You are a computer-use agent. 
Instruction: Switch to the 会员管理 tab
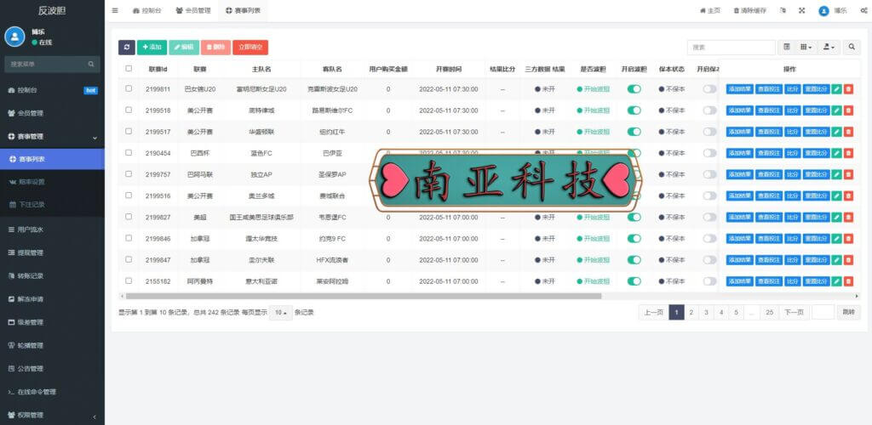click(193, 10)
